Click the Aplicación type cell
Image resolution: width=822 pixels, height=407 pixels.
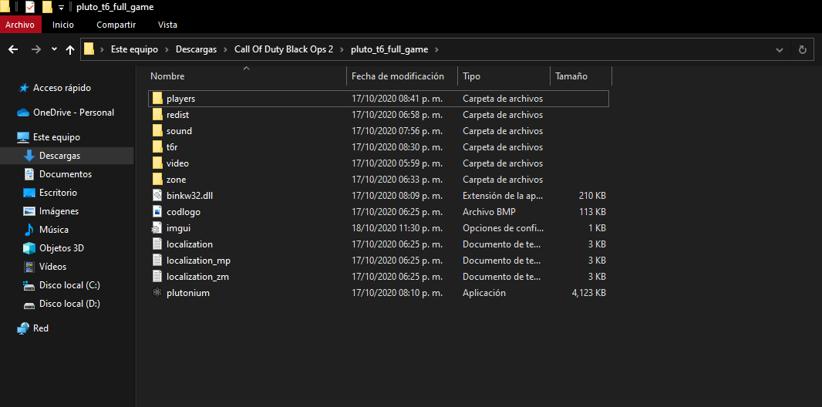483,293
